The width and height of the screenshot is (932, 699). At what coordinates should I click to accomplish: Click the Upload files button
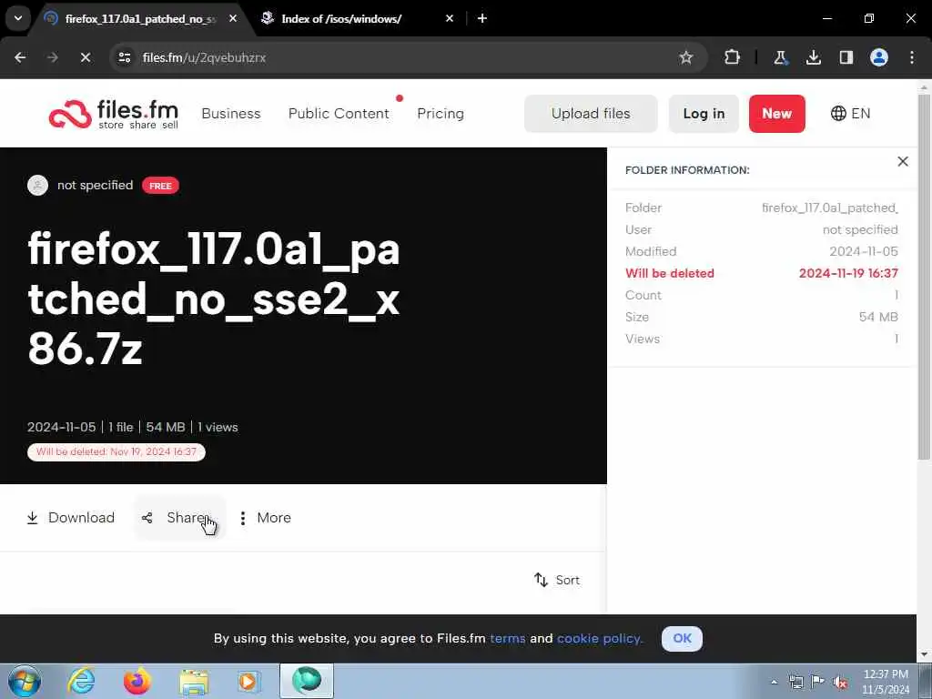(591, 114)
